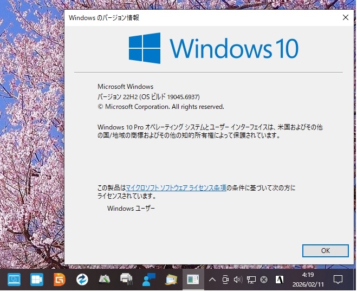Open the green pencil drawing app on taskbar
Viewport: 357px width, 292px height.
click(x=105, y=280)
